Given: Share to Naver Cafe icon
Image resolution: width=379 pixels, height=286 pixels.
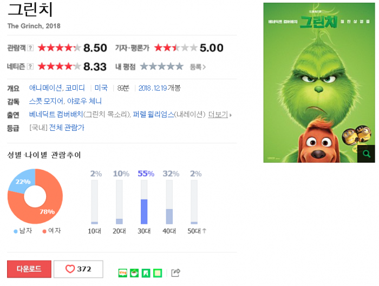Looking at the screenshot, I should coord(134,273).
